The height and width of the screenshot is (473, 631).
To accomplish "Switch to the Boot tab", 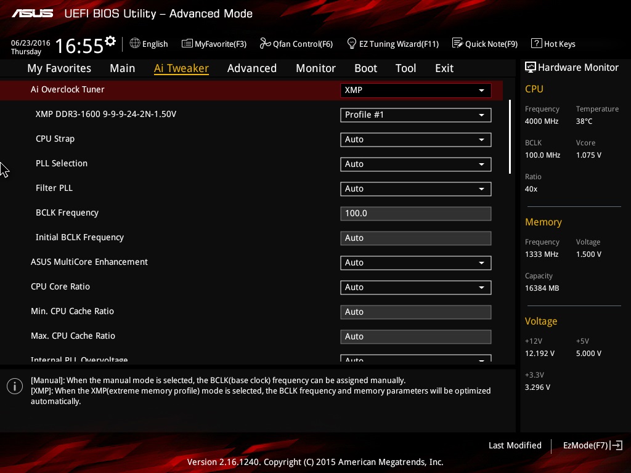I will 366,68.
